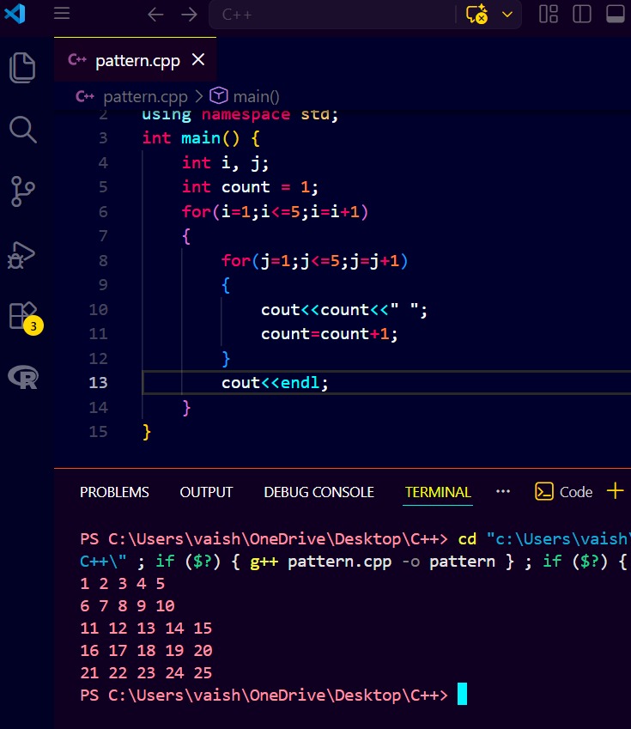Close the pattern.cpp tab
The height and width of the screenshot is (729, 631).
pos(198,59)
